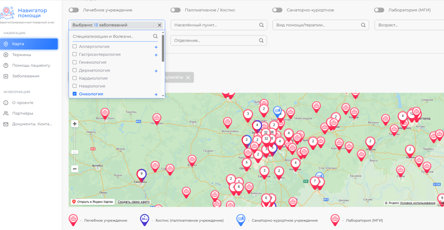
Task: Click the map zoom slider handle
Action: [x=75, y=152]
